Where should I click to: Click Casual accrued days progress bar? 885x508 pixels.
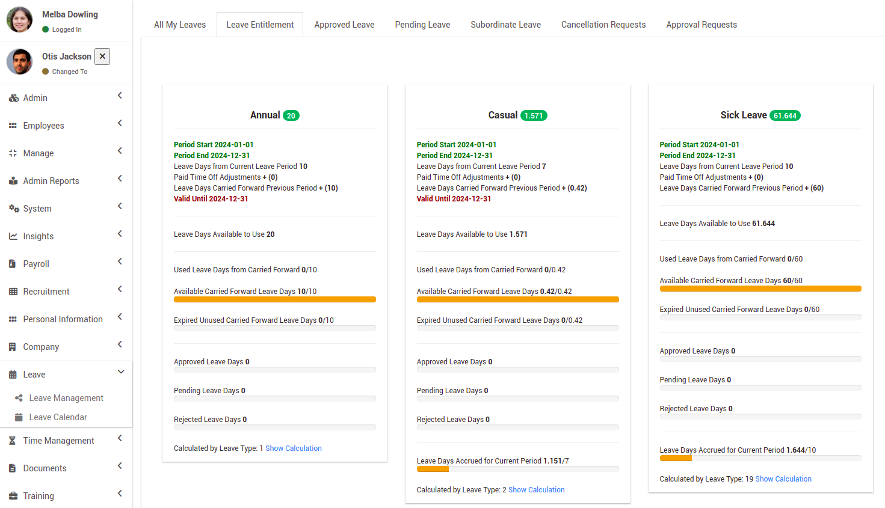[518, 469]
